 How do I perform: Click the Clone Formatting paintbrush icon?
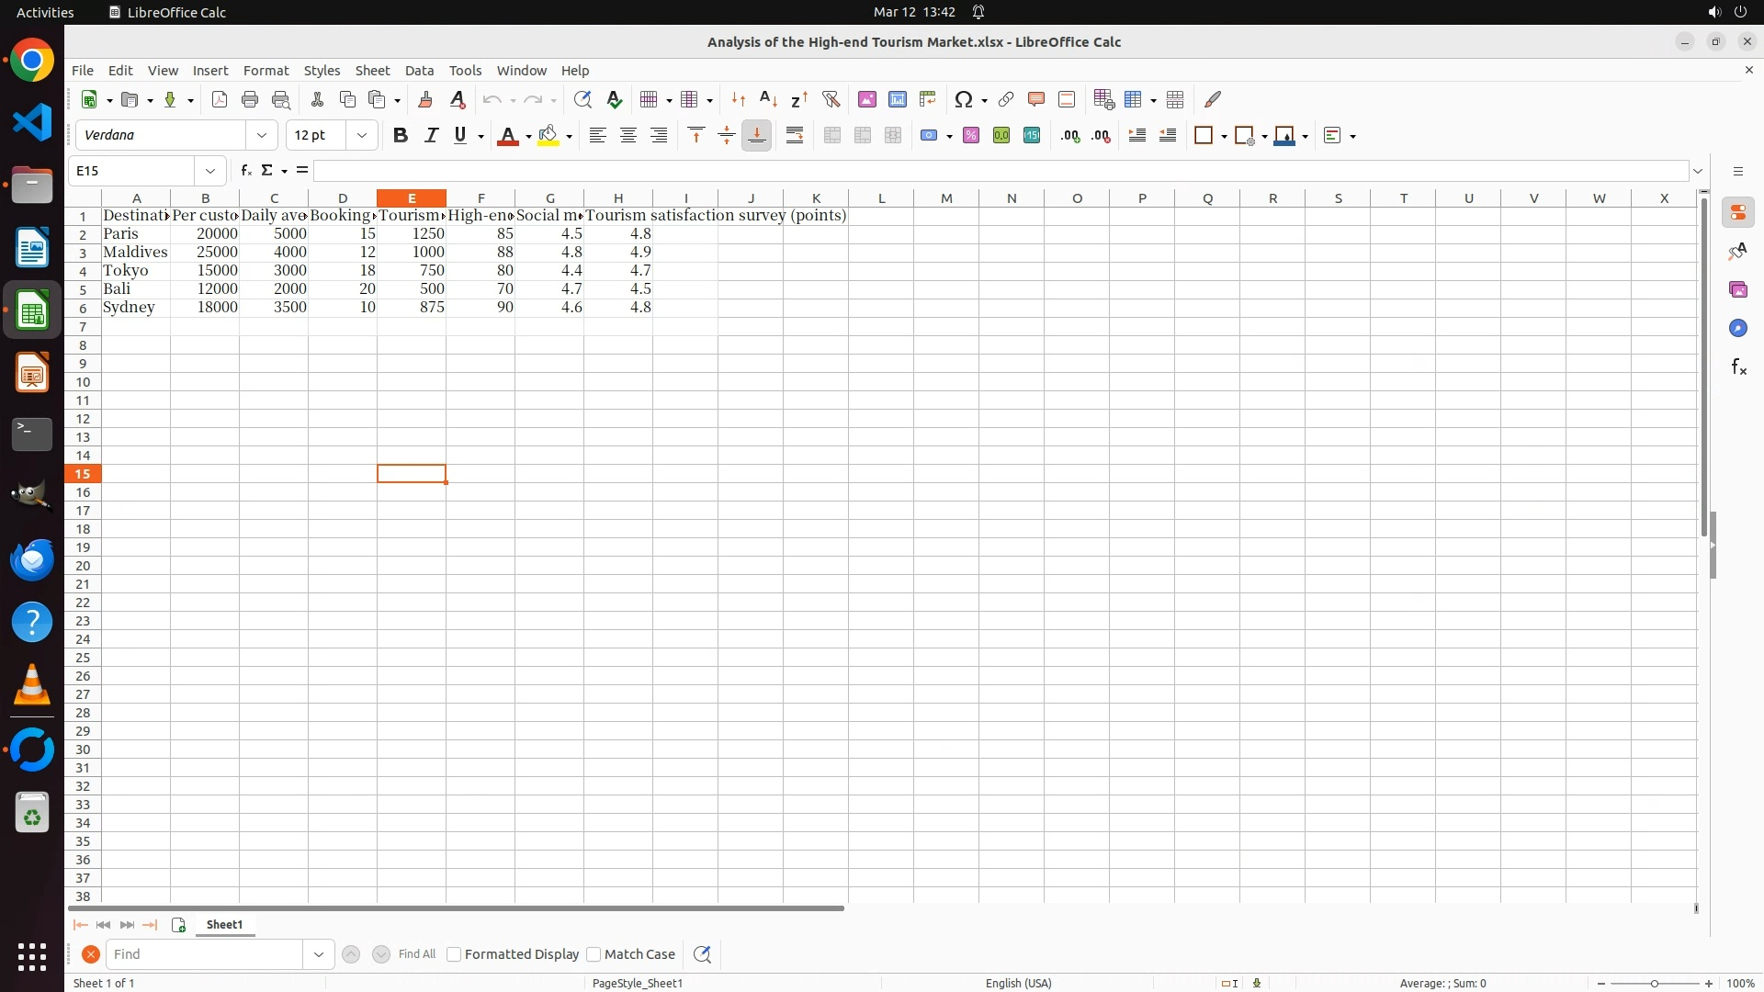(x=425, y=99)
